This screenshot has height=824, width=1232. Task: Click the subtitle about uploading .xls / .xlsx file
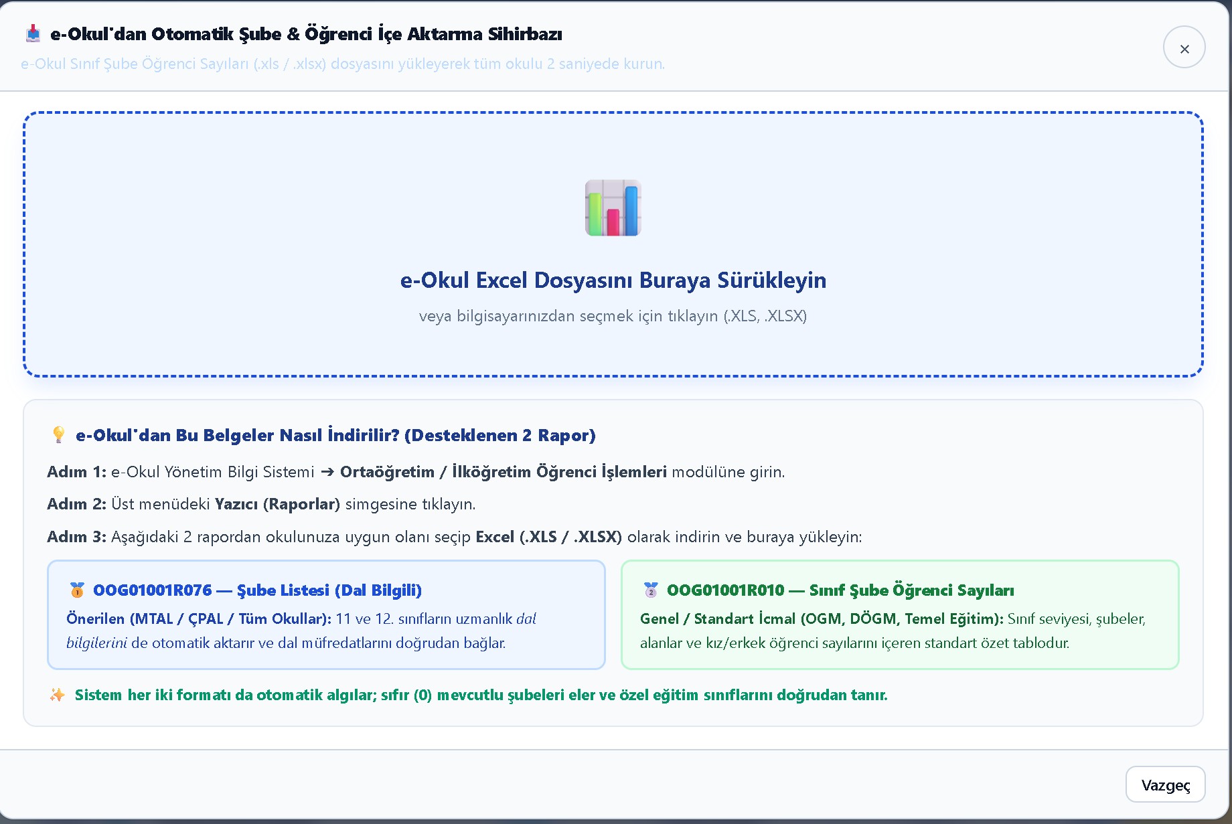(343, 64)
